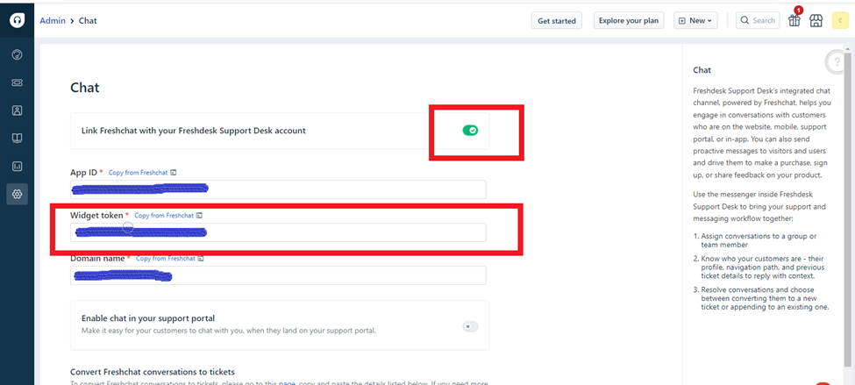The height and width of the screenshot is (385, 855).
Task: Click 'Know who your customers are' list item
Action: tap(762, 267)
